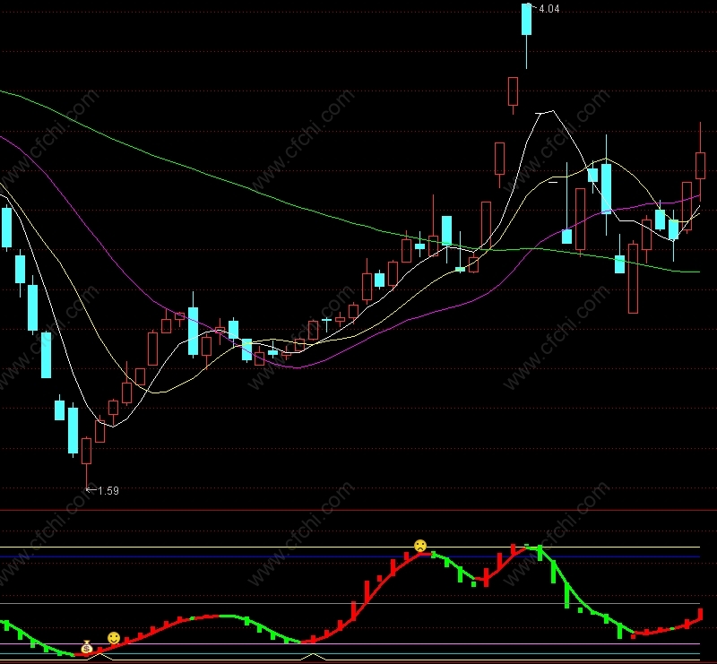717x664 pixels.
Task: Click the red indicator bar beside the sad face
Action: [406, 556]
